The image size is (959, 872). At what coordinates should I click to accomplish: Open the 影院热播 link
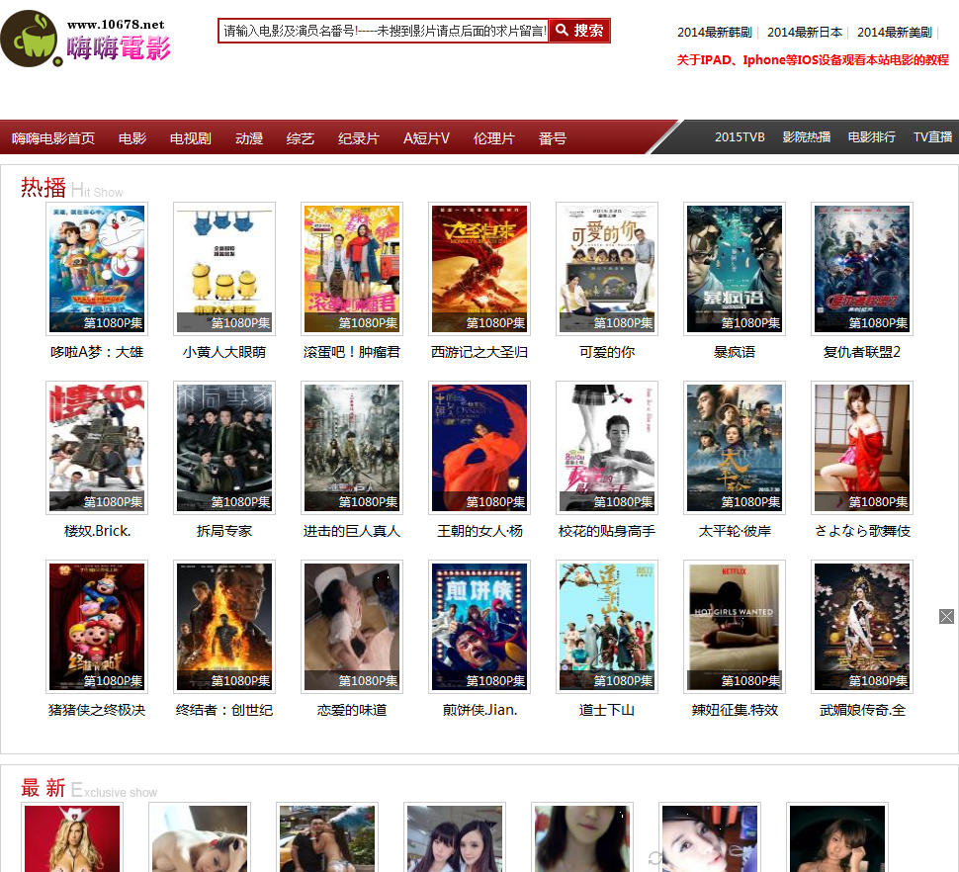(x=806, y=137)
